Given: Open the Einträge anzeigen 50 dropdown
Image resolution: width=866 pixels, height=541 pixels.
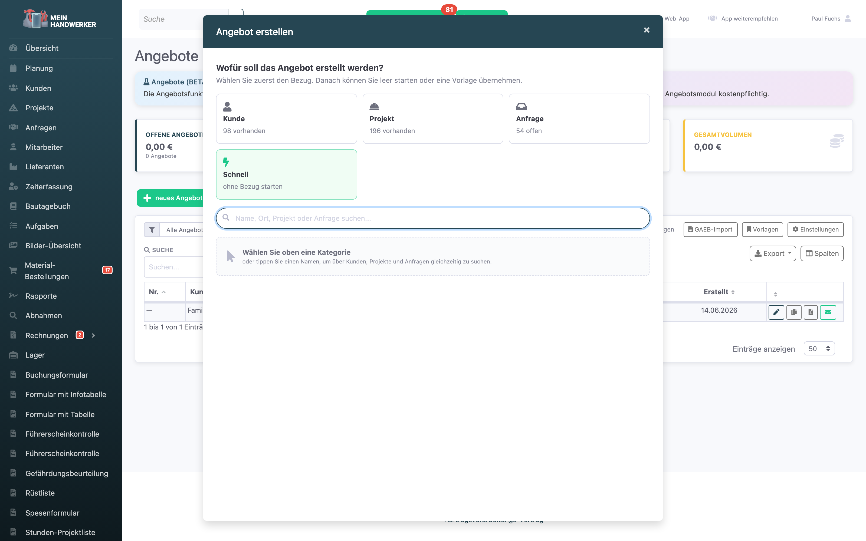Looking at the screenshot, I should (x=819, y=348).
